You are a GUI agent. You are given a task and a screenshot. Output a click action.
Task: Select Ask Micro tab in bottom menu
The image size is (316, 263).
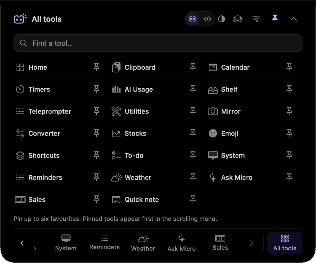click(181, 243)
